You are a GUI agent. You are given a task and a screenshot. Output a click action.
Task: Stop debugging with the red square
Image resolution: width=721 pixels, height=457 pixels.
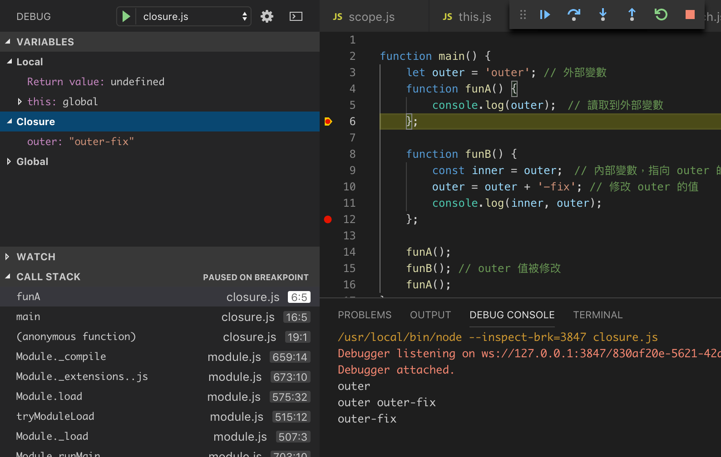690,15
